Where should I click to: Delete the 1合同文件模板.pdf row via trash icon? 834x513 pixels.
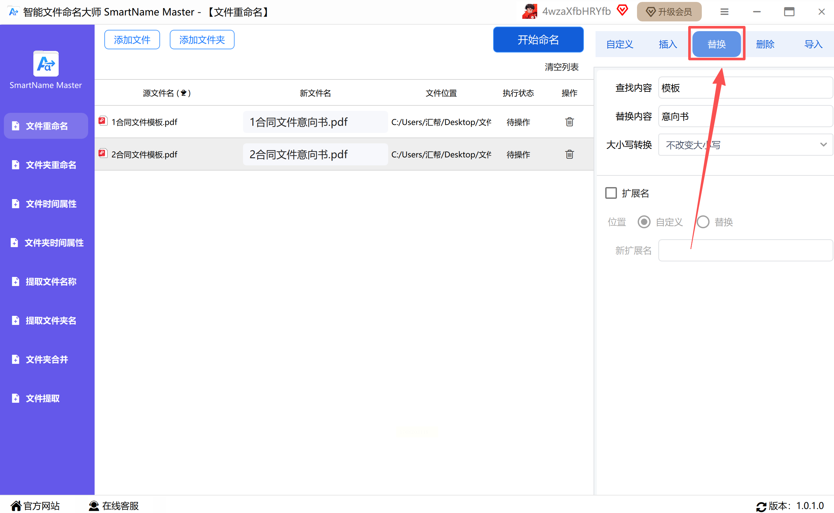click(569, 122)
